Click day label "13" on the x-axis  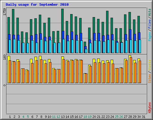click(63, 117)
